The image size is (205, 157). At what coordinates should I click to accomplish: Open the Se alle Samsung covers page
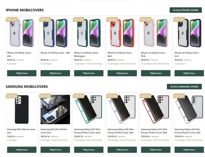pyautogui.click(x=184, y=87)
